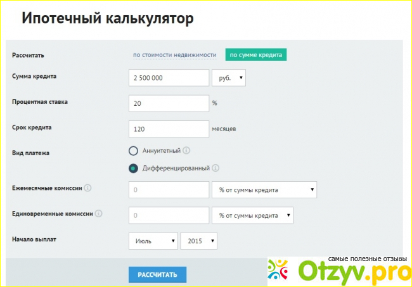The height and width of the screenshot is (287, 412).
Task: Select the Дифференцированный payment type
Action: click(133, 168)
